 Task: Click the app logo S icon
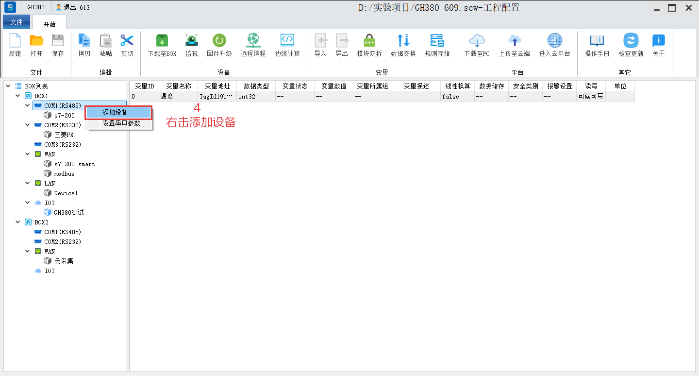pyautogui.click(x=10, y=7)
